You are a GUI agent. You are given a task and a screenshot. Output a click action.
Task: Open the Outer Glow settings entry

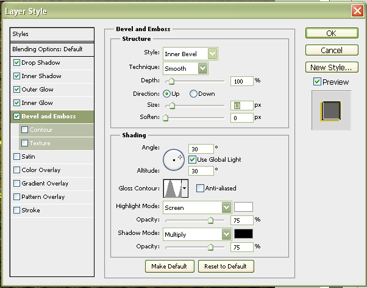point(37,89)
